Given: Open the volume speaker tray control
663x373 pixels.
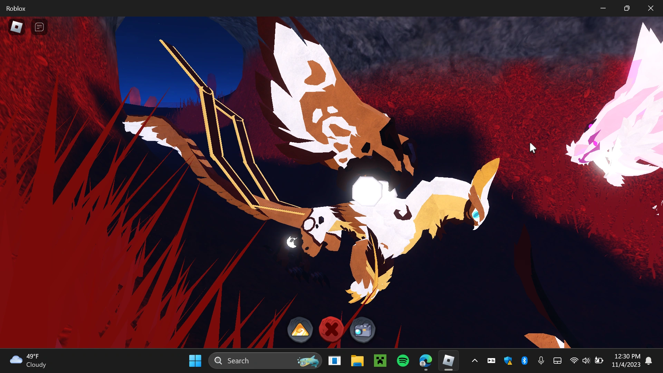Looking at the screenshot, I should (x=586, y=361).
